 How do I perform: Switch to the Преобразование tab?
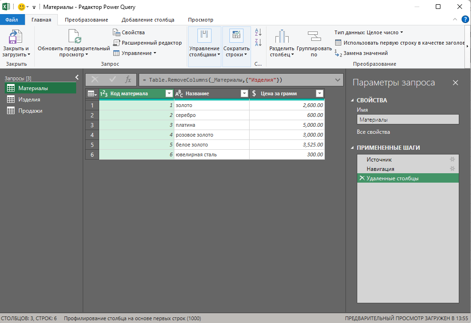(x=86, y=20)
